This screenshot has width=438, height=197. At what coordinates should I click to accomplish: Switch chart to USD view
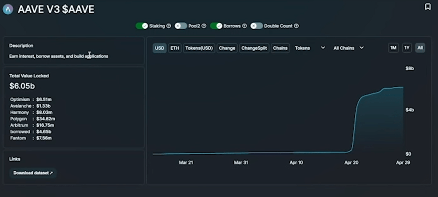coord(159,48)
